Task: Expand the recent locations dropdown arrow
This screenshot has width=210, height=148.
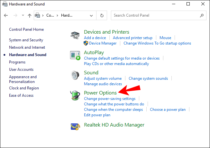Action: pyautogui.click(x=23, y=15)
